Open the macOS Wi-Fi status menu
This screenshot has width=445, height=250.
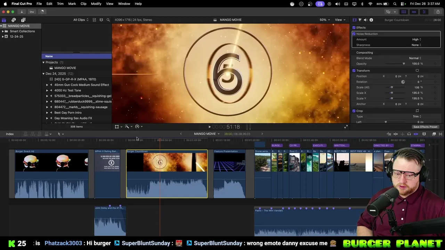tap(370, 4)
